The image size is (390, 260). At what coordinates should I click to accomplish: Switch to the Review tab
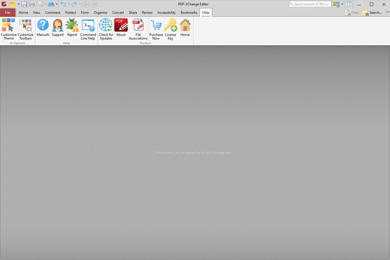(x=148, y=12)
